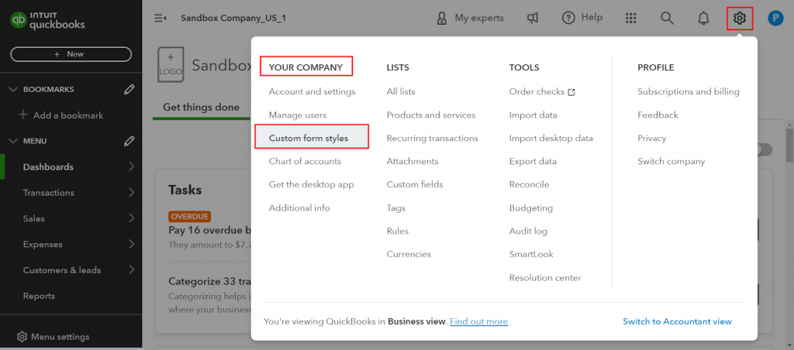
Task: Open Rules list
Action: 398,232
